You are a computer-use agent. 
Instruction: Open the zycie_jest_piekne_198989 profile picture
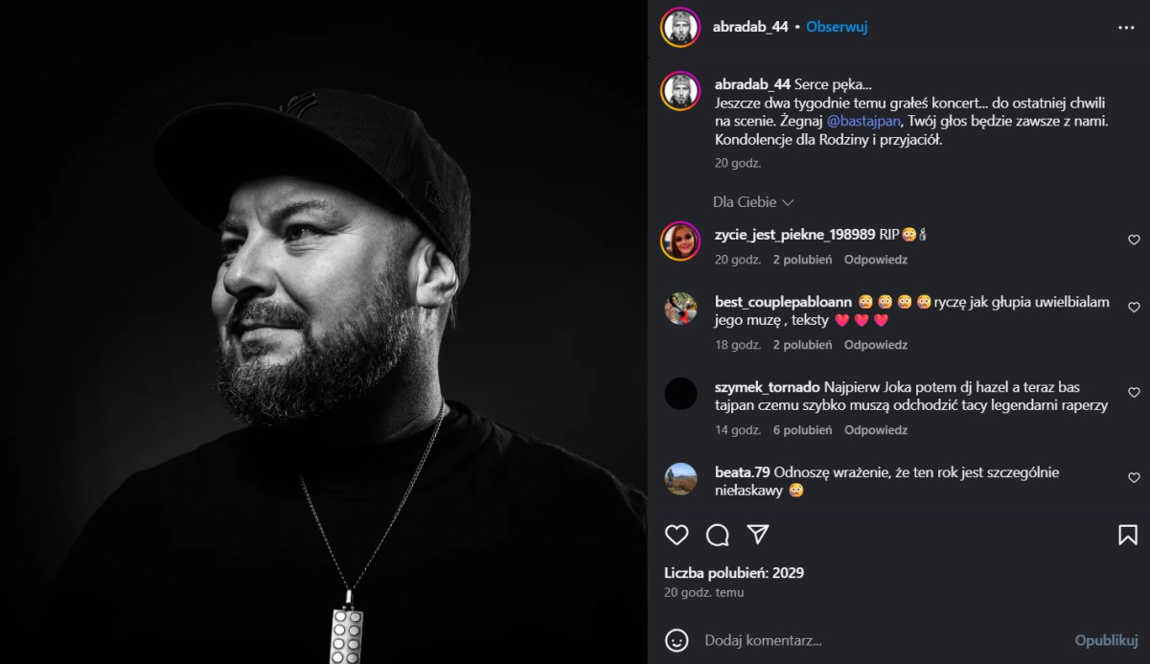tap(680, 240)
